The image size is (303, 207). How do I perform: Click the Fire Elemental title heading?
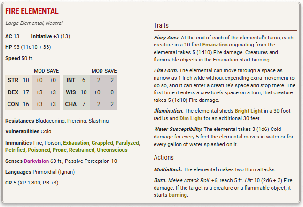click(32, 11)
